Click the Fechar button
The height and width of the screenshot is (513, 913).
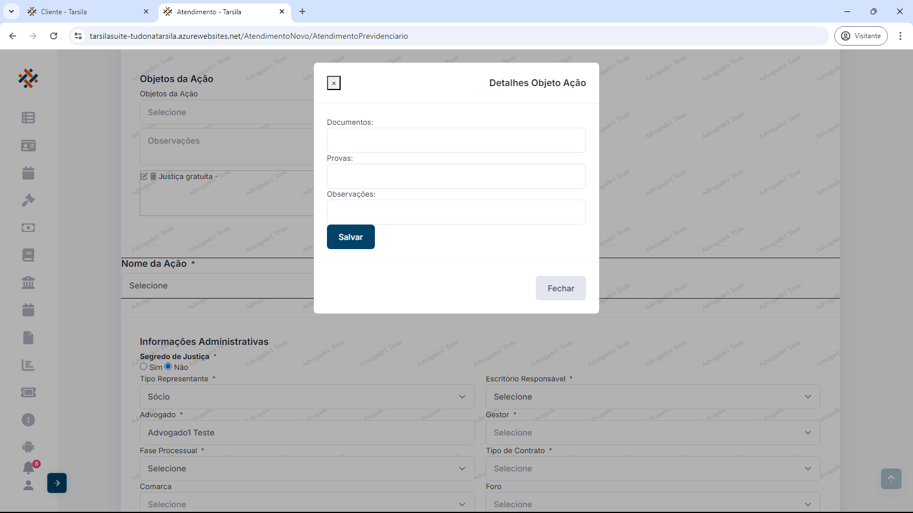click(x=560, y=288)
